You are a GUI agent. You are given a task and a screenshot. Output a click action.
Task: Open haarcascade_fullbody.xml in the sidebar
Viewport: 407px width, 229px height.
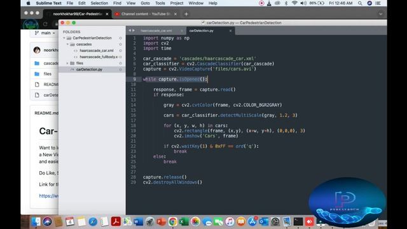tap(99, 57)
